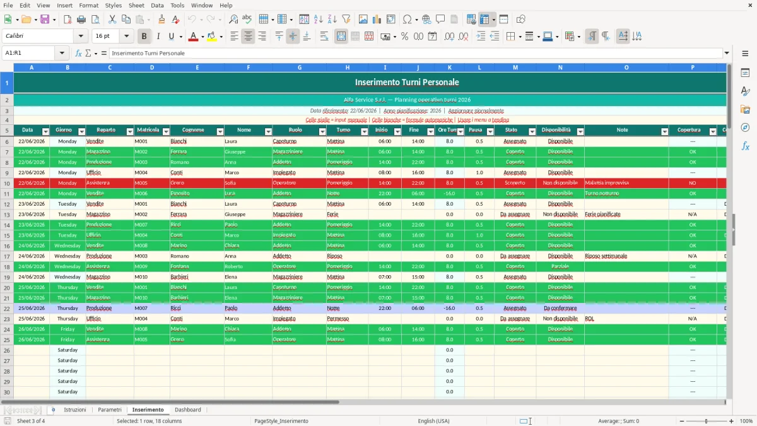
Task: Open the sidebar Properties icon
Action: (x=745, y=73)
